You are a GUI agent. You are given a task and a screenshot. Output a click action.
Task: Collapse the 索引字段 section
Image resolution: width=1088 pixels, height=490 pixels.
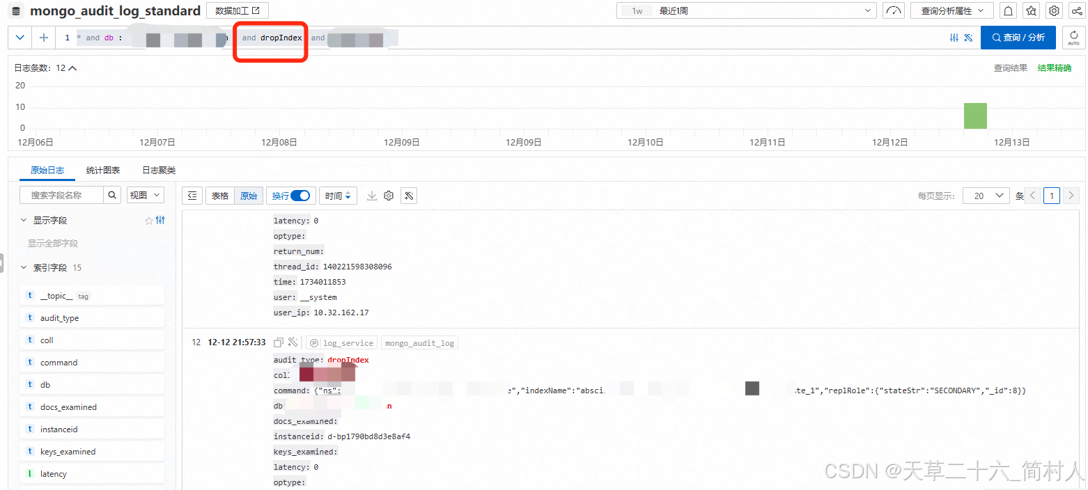(24, 267)
